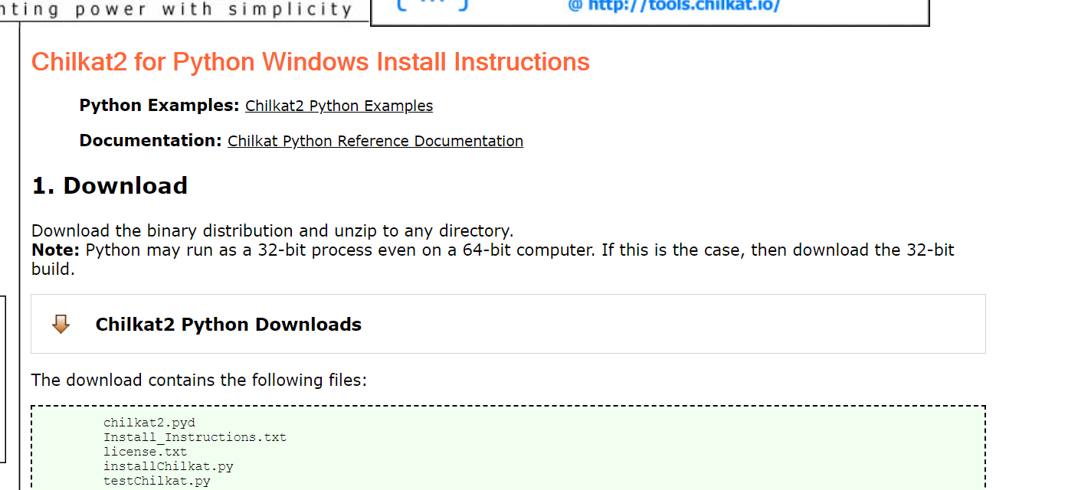Click the 'power with simplicity' tagline
This screenshot has height=490, width=1091.
pos(176,9)
